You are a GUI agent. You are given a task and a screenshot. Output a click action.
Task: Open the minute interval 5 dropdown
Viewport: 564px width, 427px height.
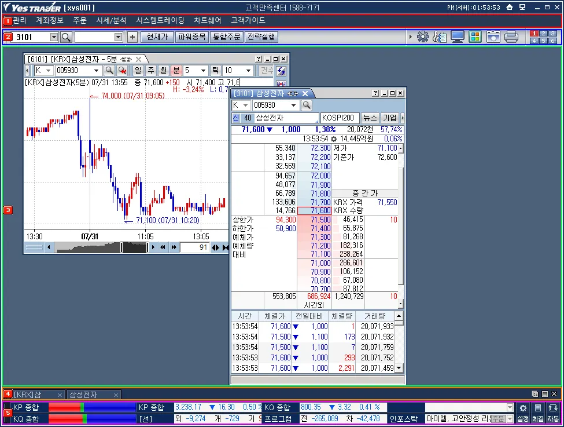click(x=203, y=71)
